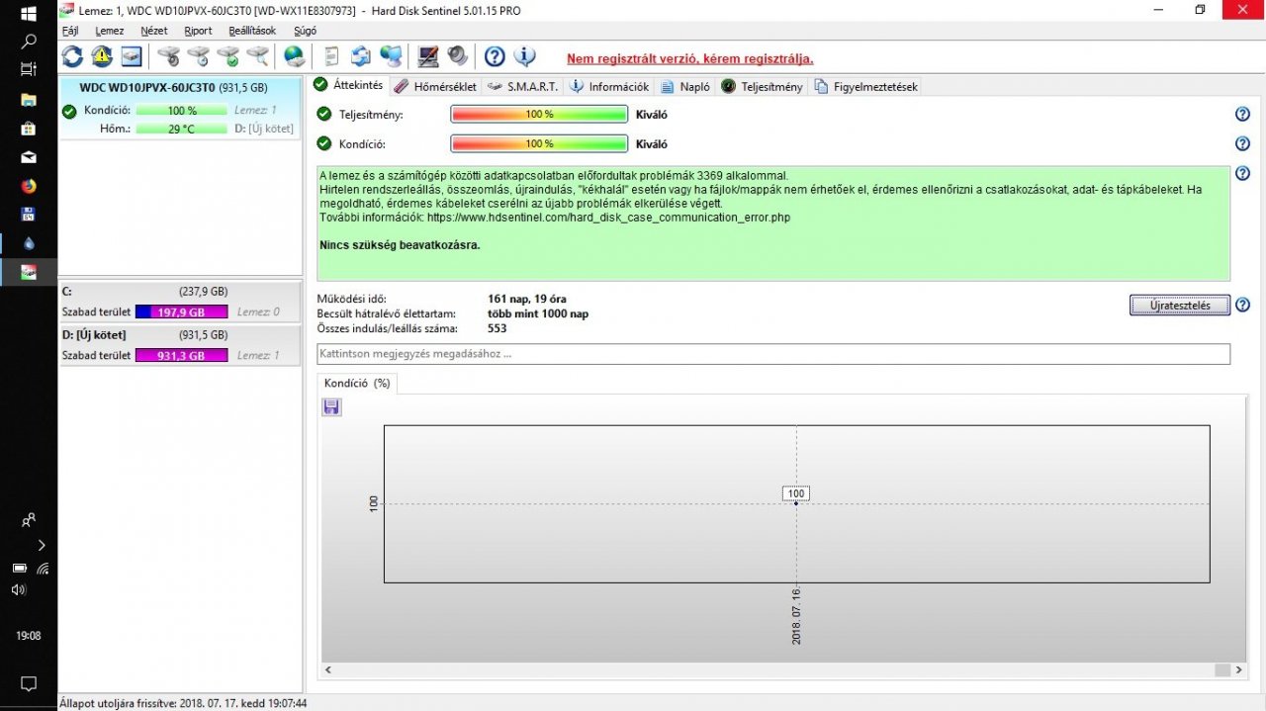
Task: Click the note field Kattintson megjegyzés megadásához
Action: [x=773, y=354]
